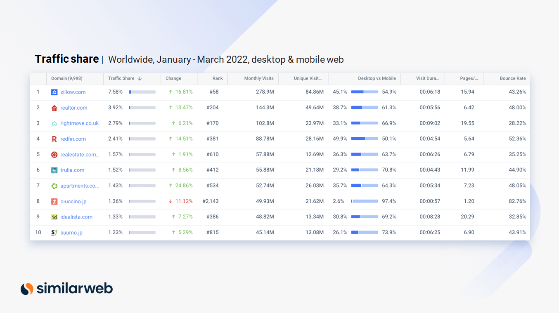Viewport: 559px width, 313px height.
Task: Click the 21.18M unique visitors value
Action: pyautogui.click(x=315, y=170)
